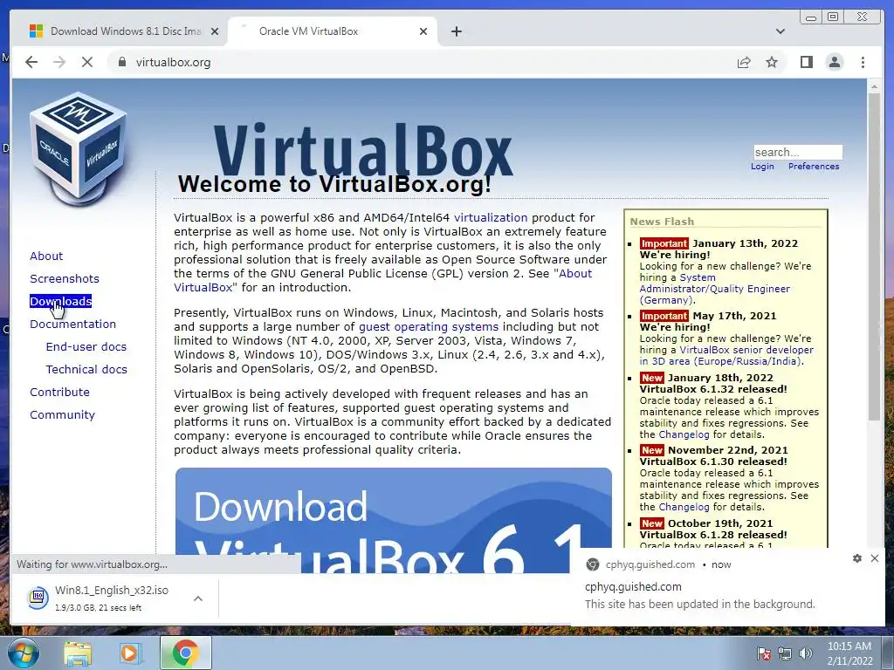This screenshot has width=894, height=670.
Task: Expand the download item options chevron
Action: (198, 598)
